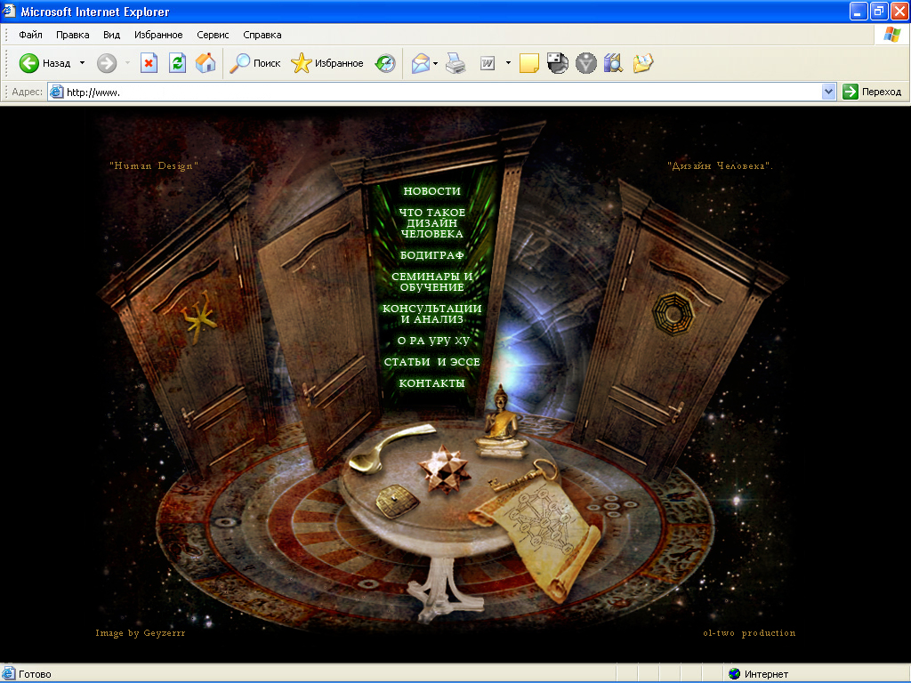Click the bagua octagon on the right door

pyautogui.click(x=673, y=314)
